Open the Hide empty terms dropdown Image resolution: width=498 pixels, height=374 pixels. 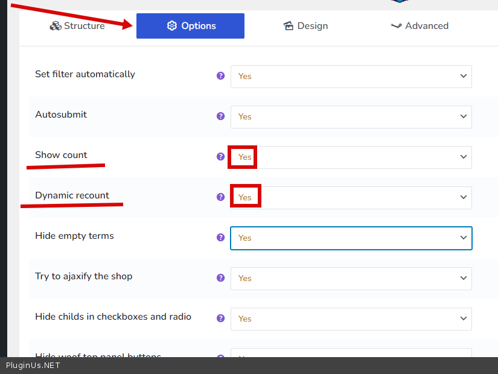(351, 238)
